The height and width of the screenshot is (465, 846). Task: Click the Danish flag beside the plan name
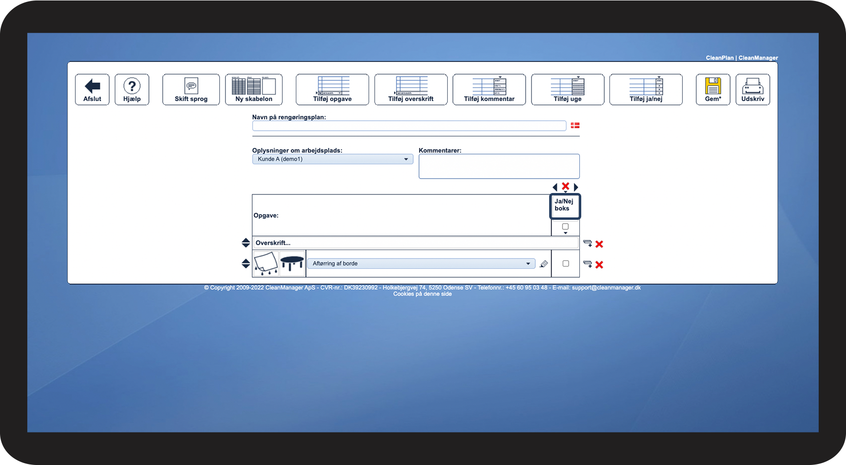click(x=575, y=125)
